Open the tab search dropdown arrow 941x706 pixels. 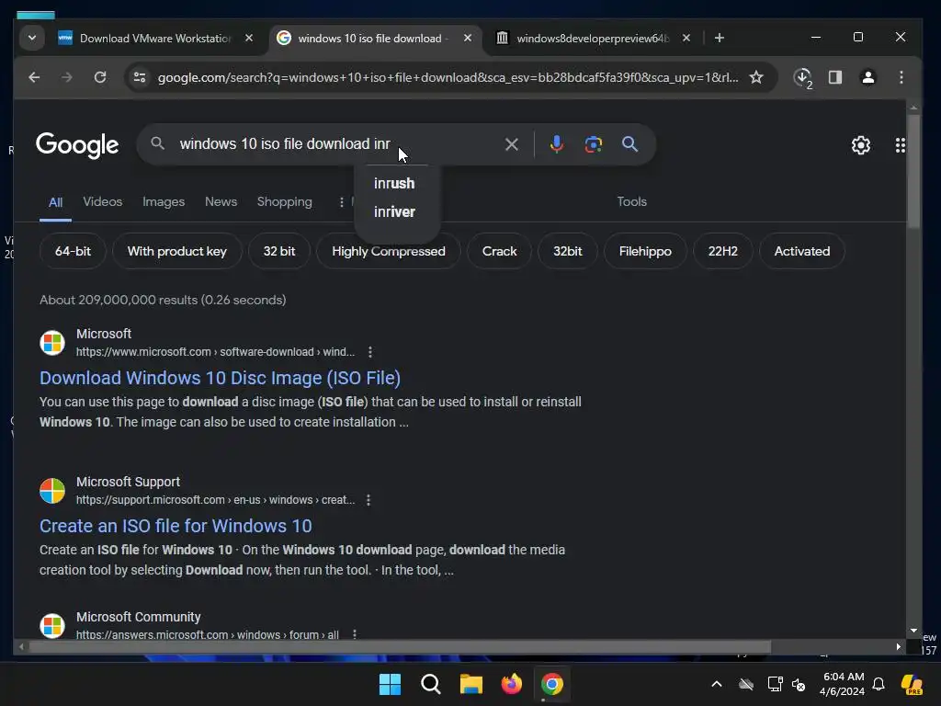pos(32,38)
